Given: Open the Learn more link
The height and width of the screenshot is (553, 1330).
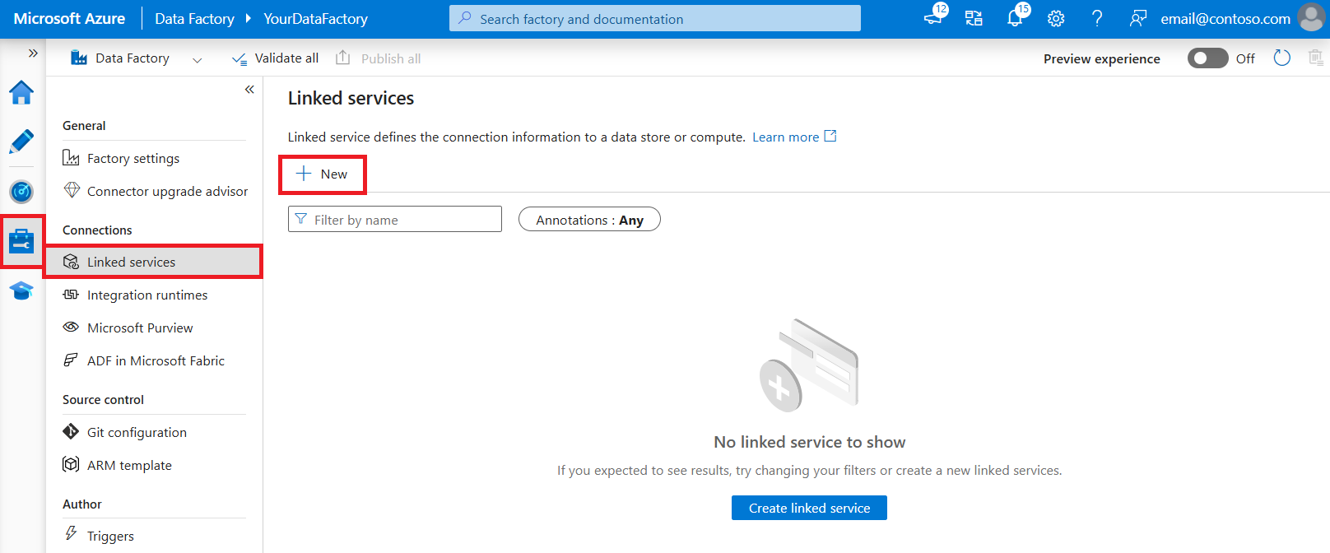Looking at the screenshot, I should click(x=786, y=137).
